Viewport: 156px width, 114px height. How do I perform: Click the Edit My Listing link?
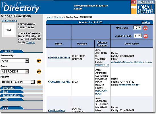(x=9, y=21)
